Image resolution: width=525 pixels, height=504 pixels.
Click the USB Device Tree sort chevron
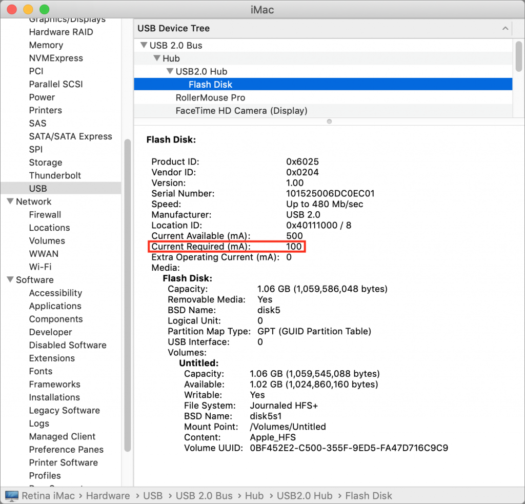pyautogui.click(x=505, y=28)
